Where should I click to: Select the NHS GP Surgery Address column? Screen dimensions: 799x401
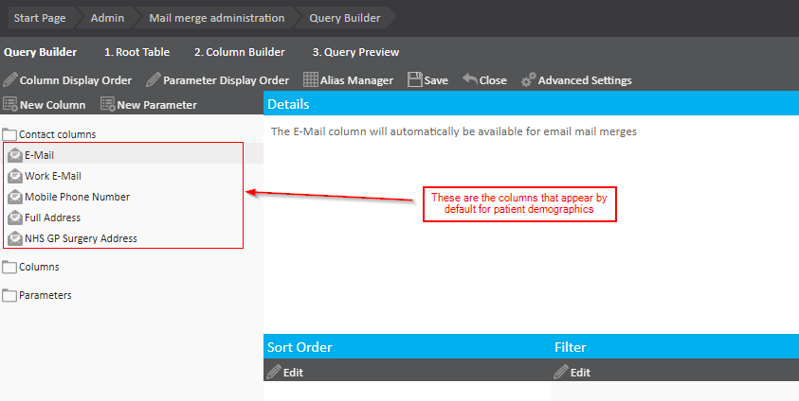(x=81, y=238)
